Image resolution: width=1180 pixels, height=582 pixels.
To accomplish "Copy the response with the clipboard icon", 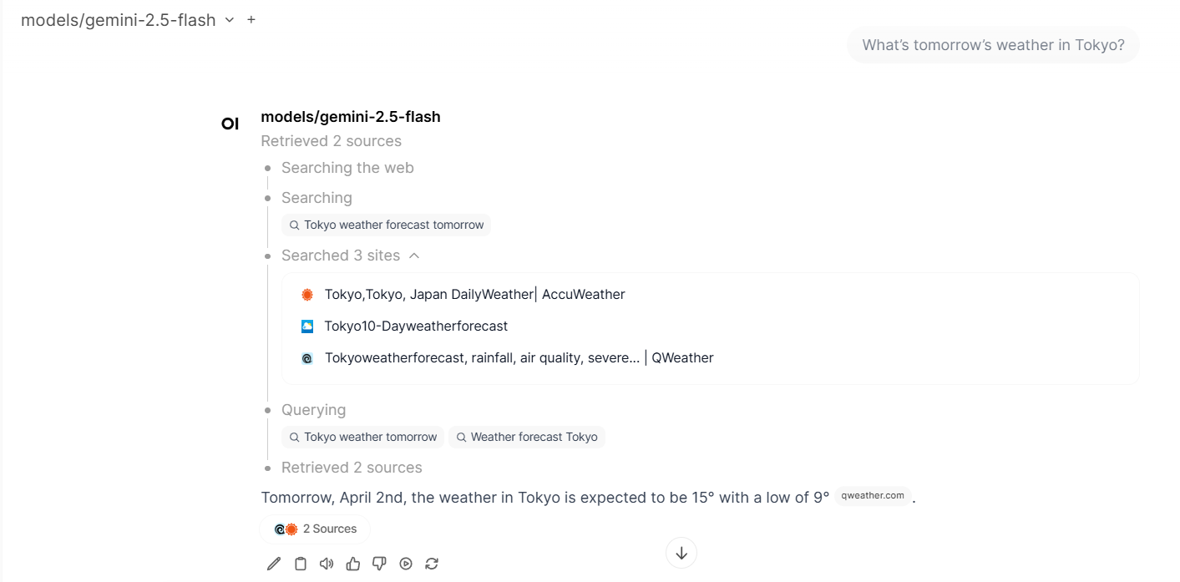I will (301, 564).
